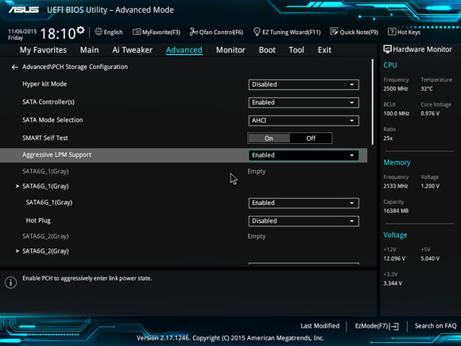The height and width of the screenshot is (346, 461).
Task: Click the 25x ratio value
Action: [388, 138]
